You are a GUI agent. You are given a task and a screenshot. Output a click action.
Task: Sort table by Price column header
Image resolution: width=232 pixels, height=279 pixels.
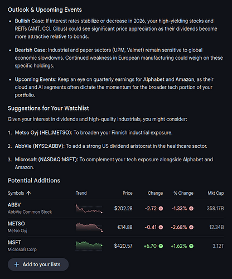[x=127, y=193]
